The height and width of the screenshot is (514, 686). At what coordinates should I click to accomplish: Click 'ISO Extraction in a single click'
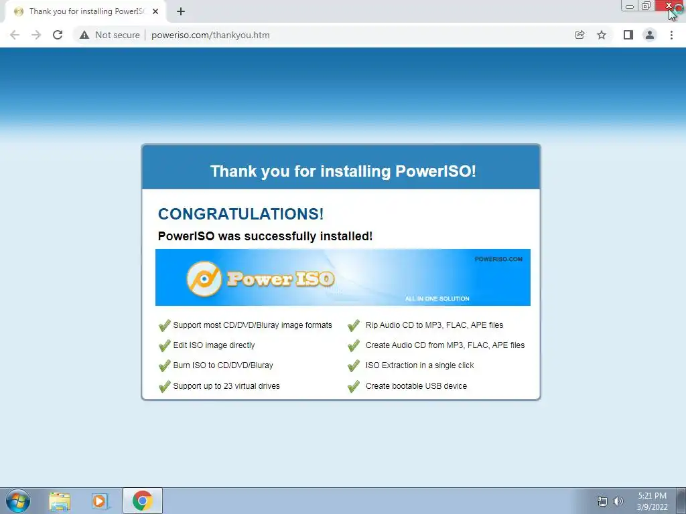point(419,365)
